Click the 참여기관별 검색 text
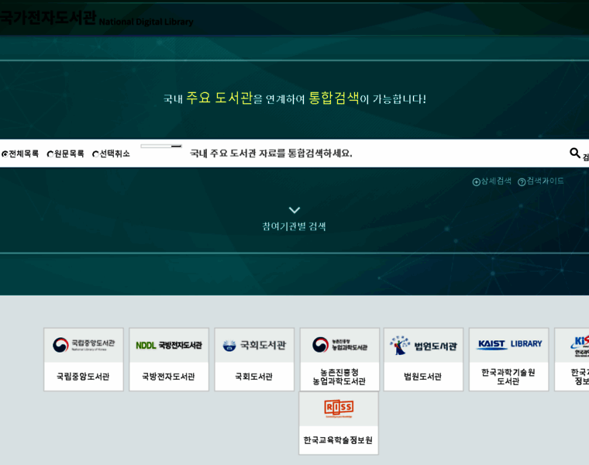 (294, 226)
